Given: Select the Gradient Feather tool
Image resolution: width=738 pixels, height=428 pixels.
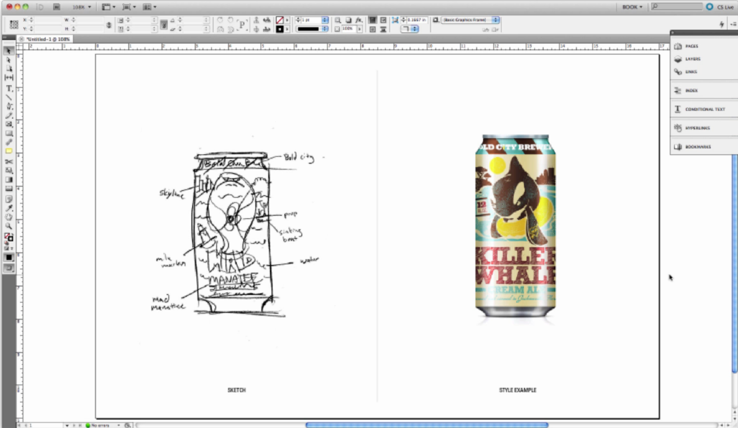Looking at the screenshot, I should [9, 188].
